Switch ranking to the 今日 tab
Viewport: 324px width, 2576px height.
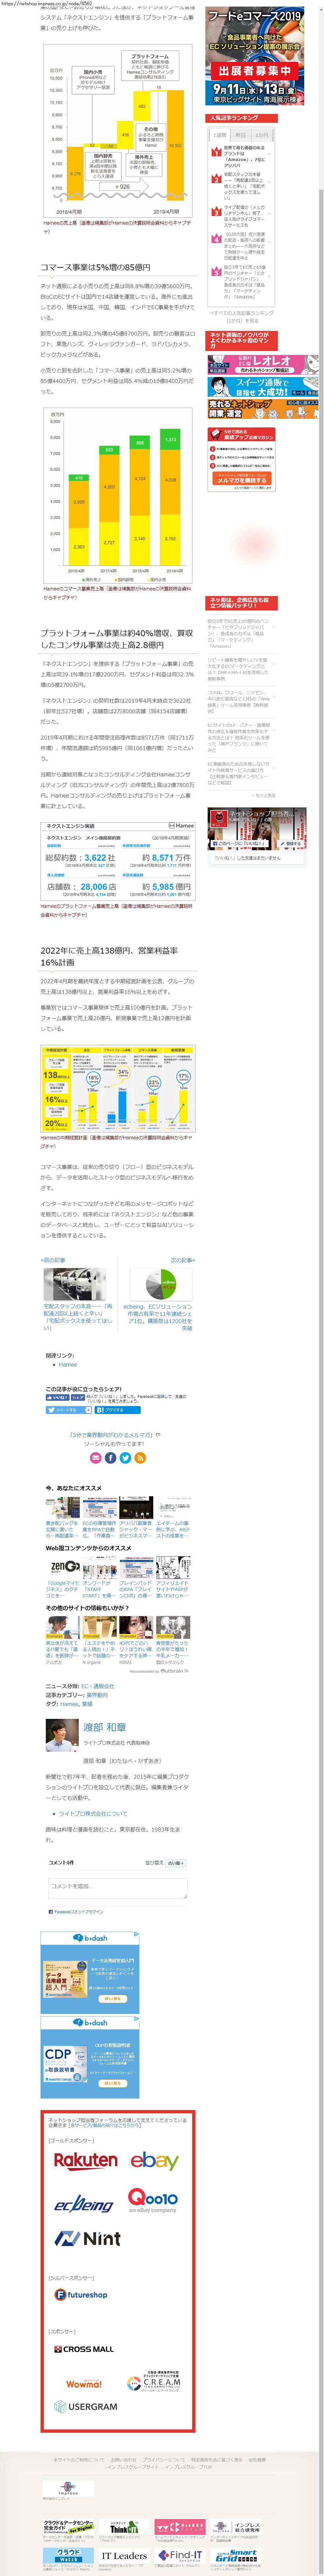pyautogui.click(x=240, y=135)
